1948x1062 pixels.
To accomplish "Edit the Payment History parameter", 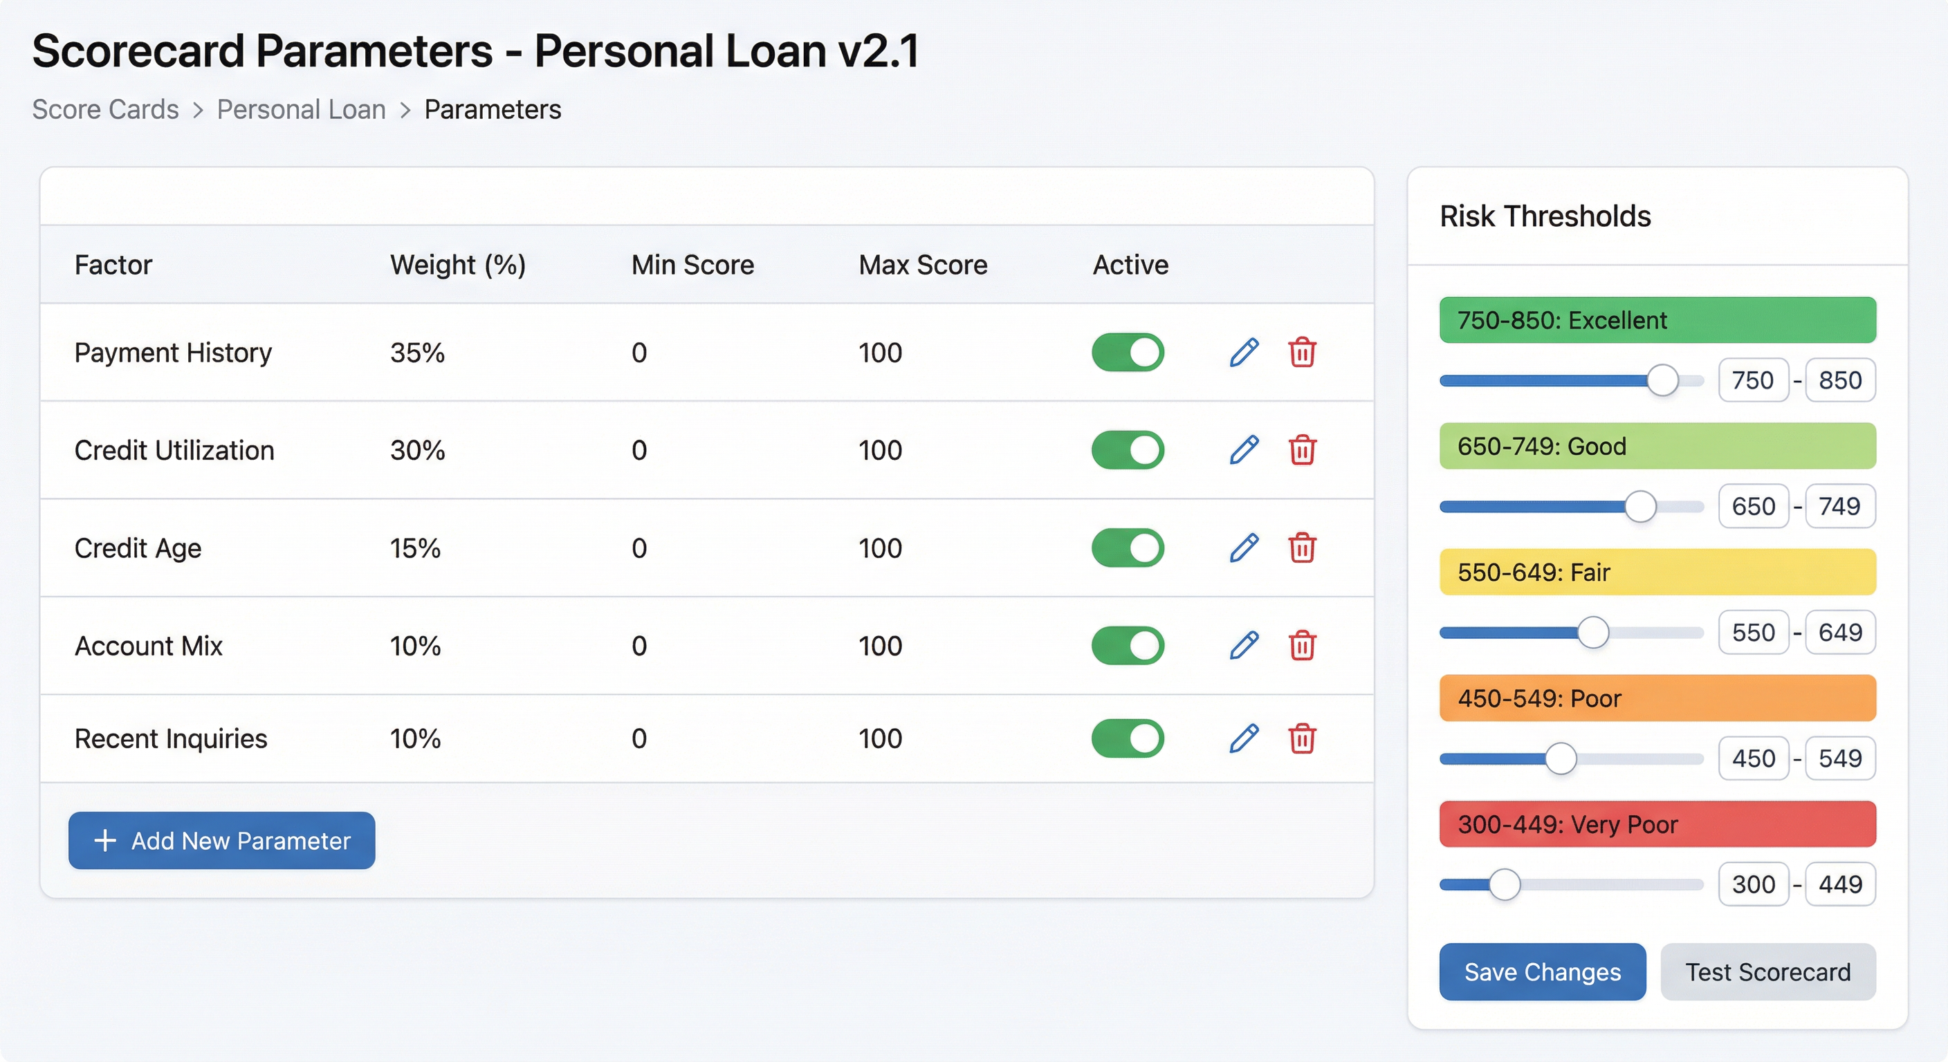I will point(1244,352).
